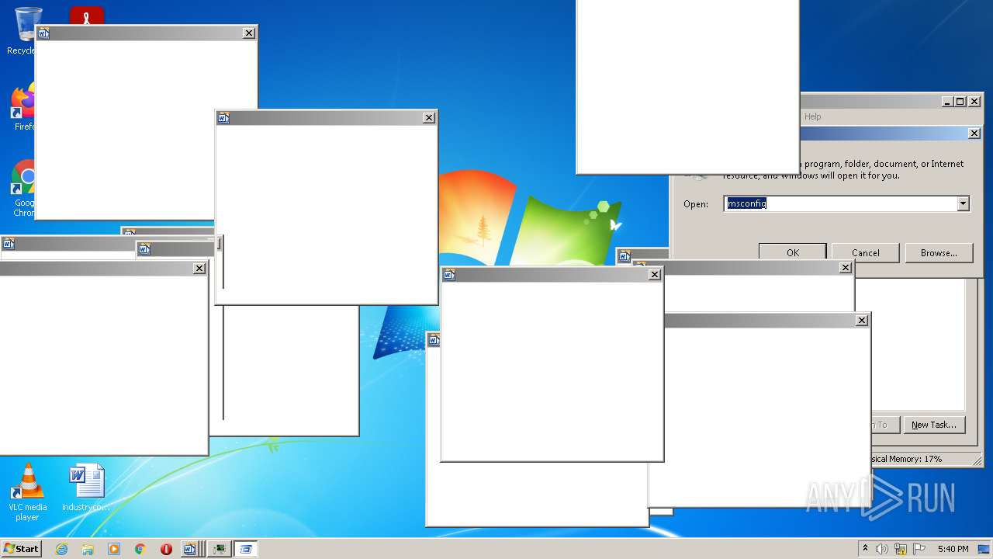Confirm the Run dialog with OK

tap(792, 252)
